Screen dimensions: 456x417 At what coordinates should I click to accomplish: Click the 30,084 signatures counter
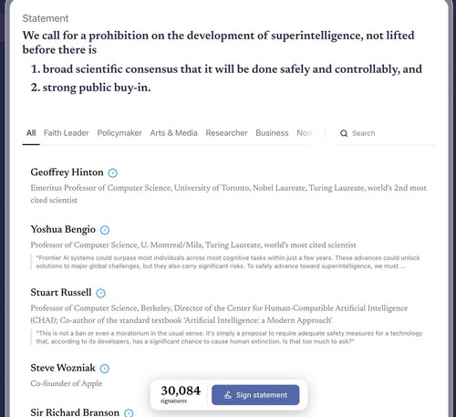click(x=181, y=394)
